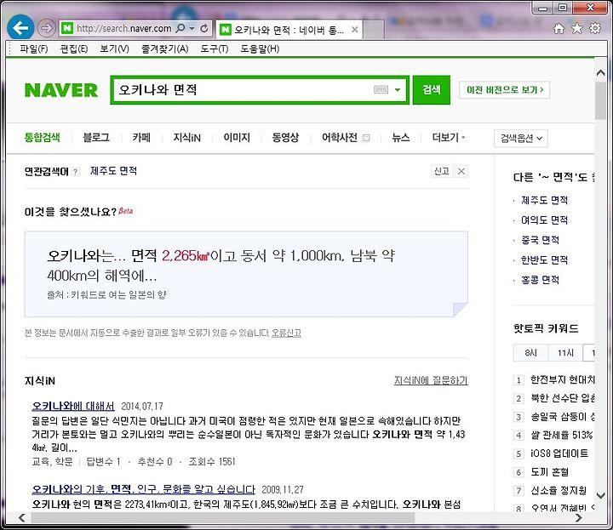The image size is (613, 530).
Task: Open the address bar dropdown arrow
Action: (x=192, y=29)
